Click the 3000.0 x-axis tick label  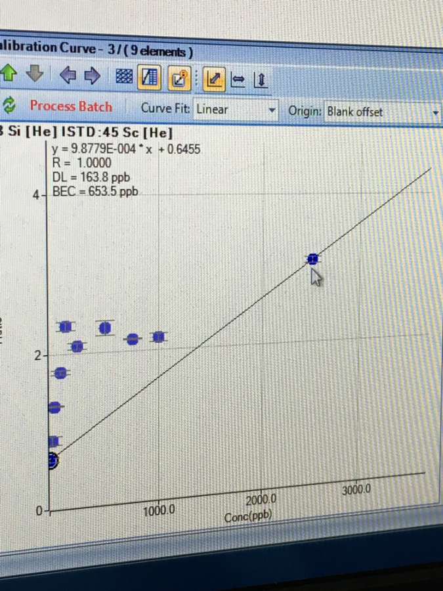point(356,490)
